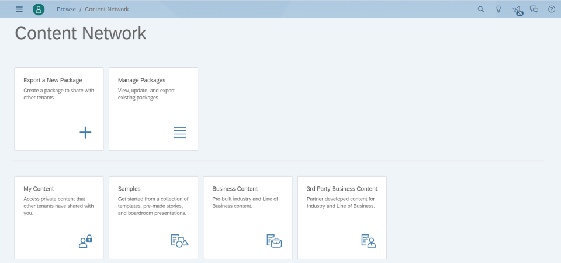Click the shapes icon on Samples tile
The width and height of the screenshot is (561, 263).
coord(179,241)
